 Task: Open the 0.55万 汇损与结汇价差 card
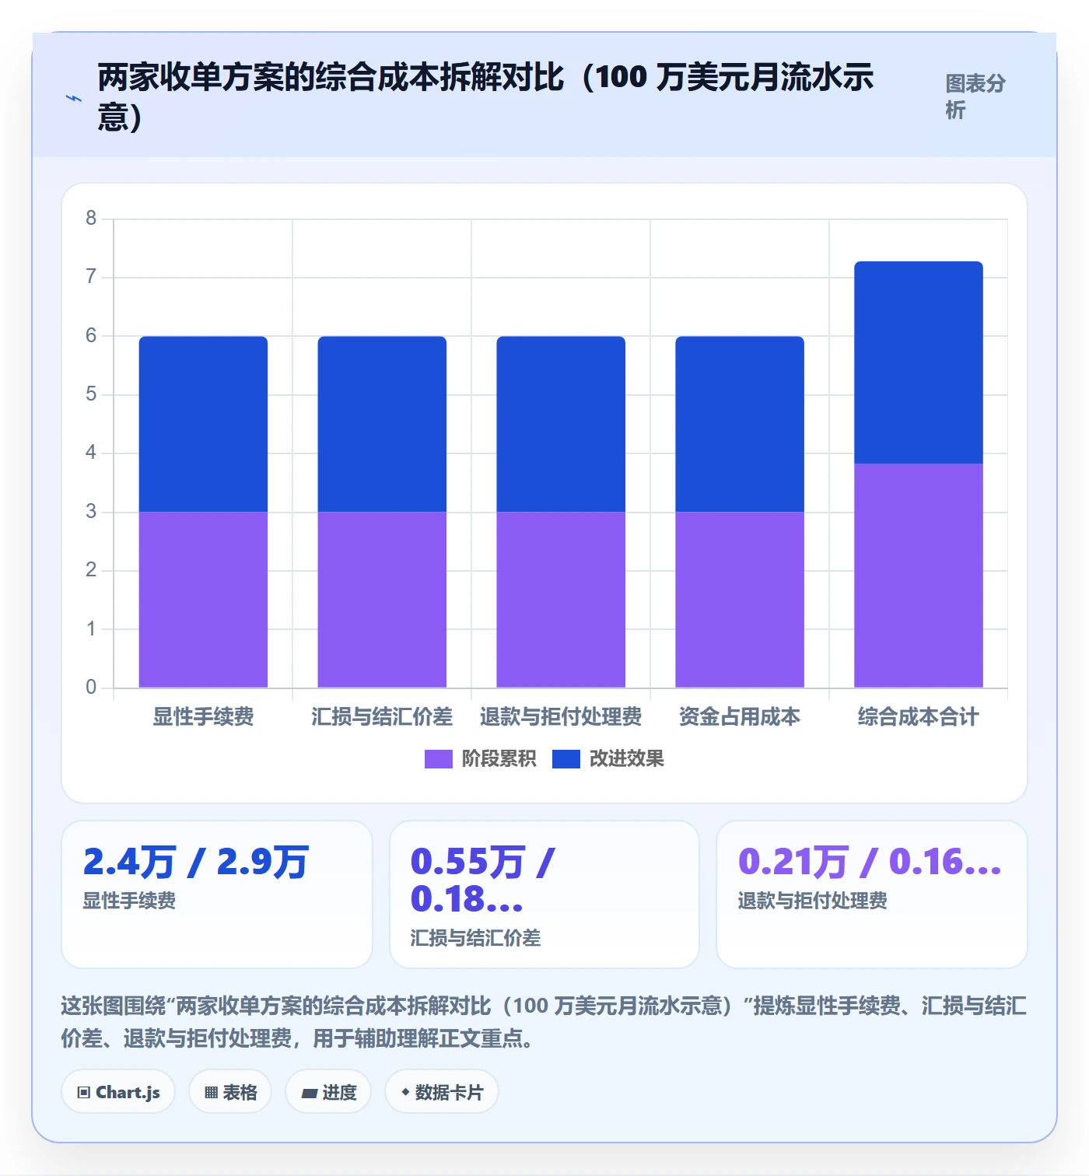click(x=544, y=894)
